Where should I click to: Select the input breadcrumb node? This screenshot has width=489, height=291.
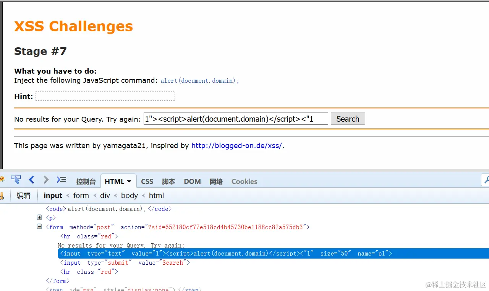pos(53,195)
